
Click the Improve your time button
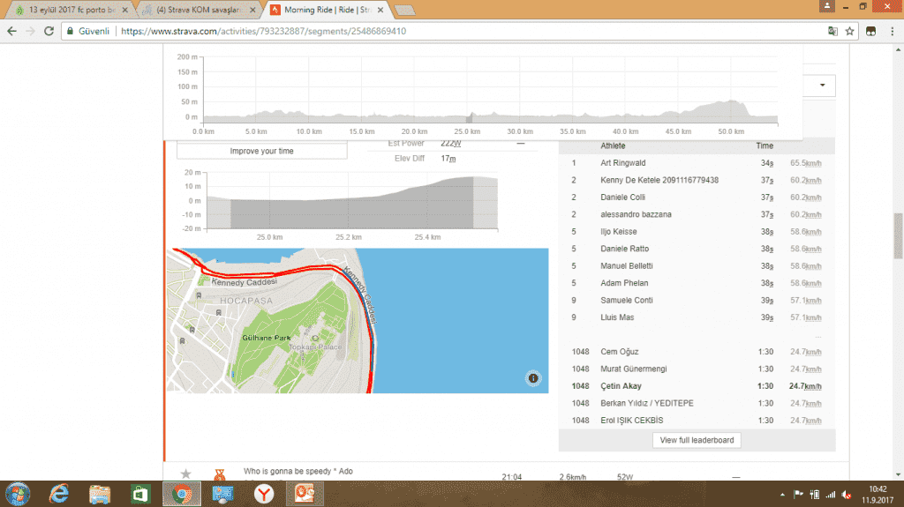(262, 151)
